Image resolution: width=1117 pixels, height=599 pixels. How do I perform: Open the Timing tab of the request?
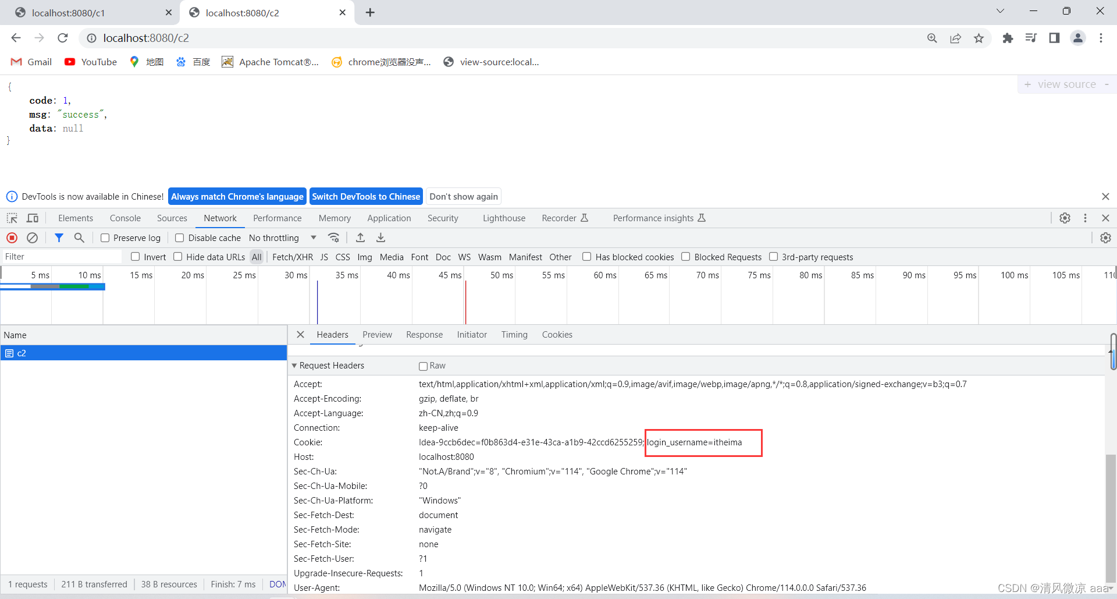[x=514, y=335]
